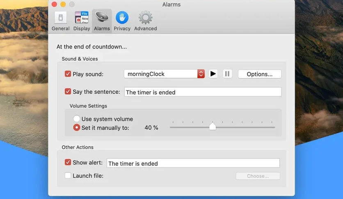
Task: Pause the alarm sound preview
Action: [227, 74]
